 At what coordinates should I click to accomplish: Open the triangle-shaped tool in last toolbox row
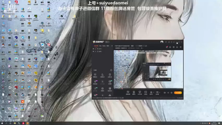110,95
